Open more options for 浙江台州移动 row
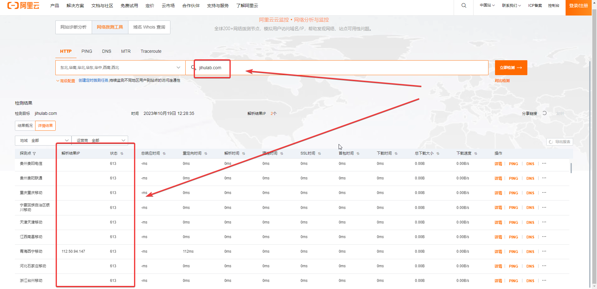This screenshot has width=597, height=289. 544,280
